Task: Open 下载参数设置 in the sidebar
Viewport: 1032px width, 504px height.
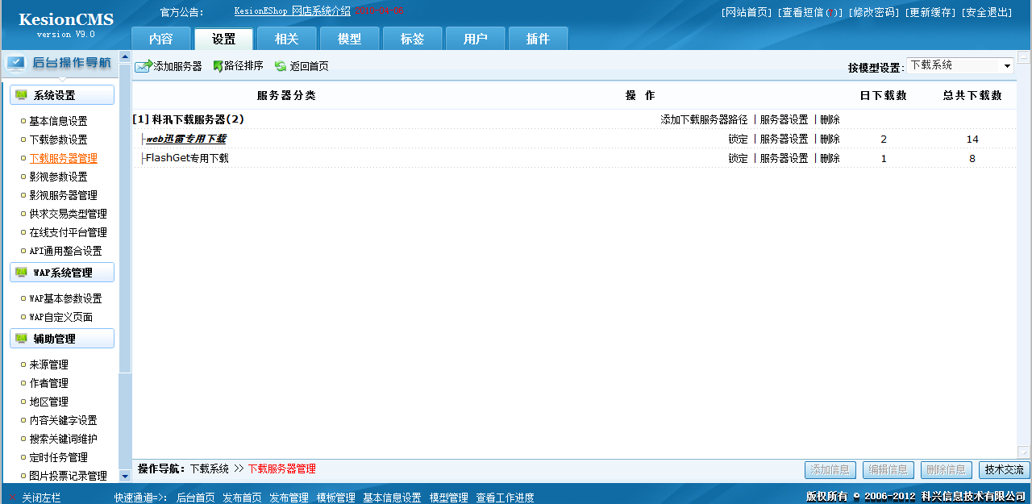Action: click(58, 140)
